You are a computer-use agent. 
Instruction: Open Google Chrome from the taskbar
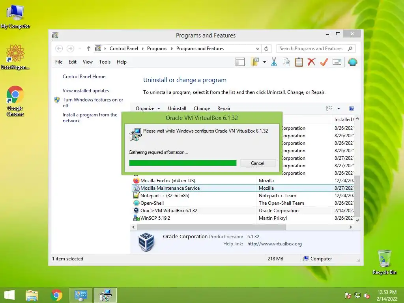pos(56,295)
